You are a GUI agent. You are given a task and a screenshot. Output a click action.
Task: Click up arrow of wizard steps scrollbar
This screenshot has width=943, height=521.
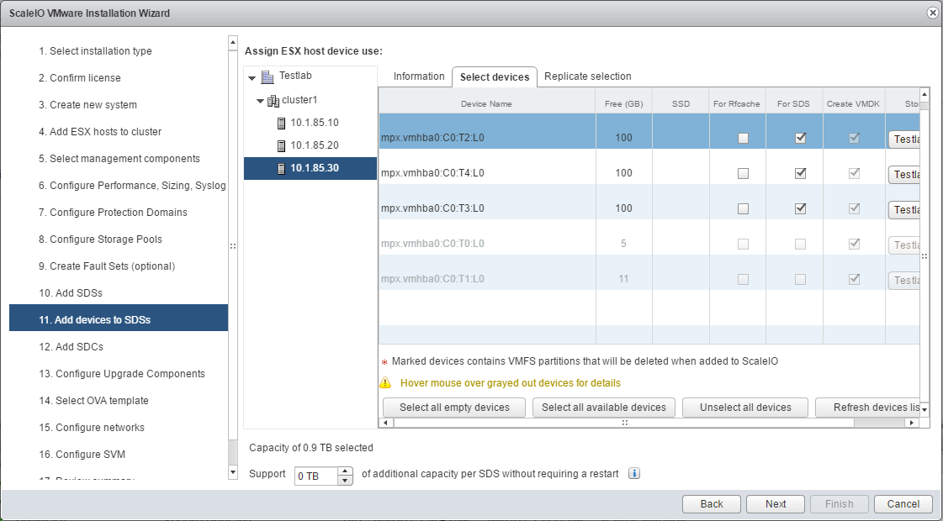233,42
